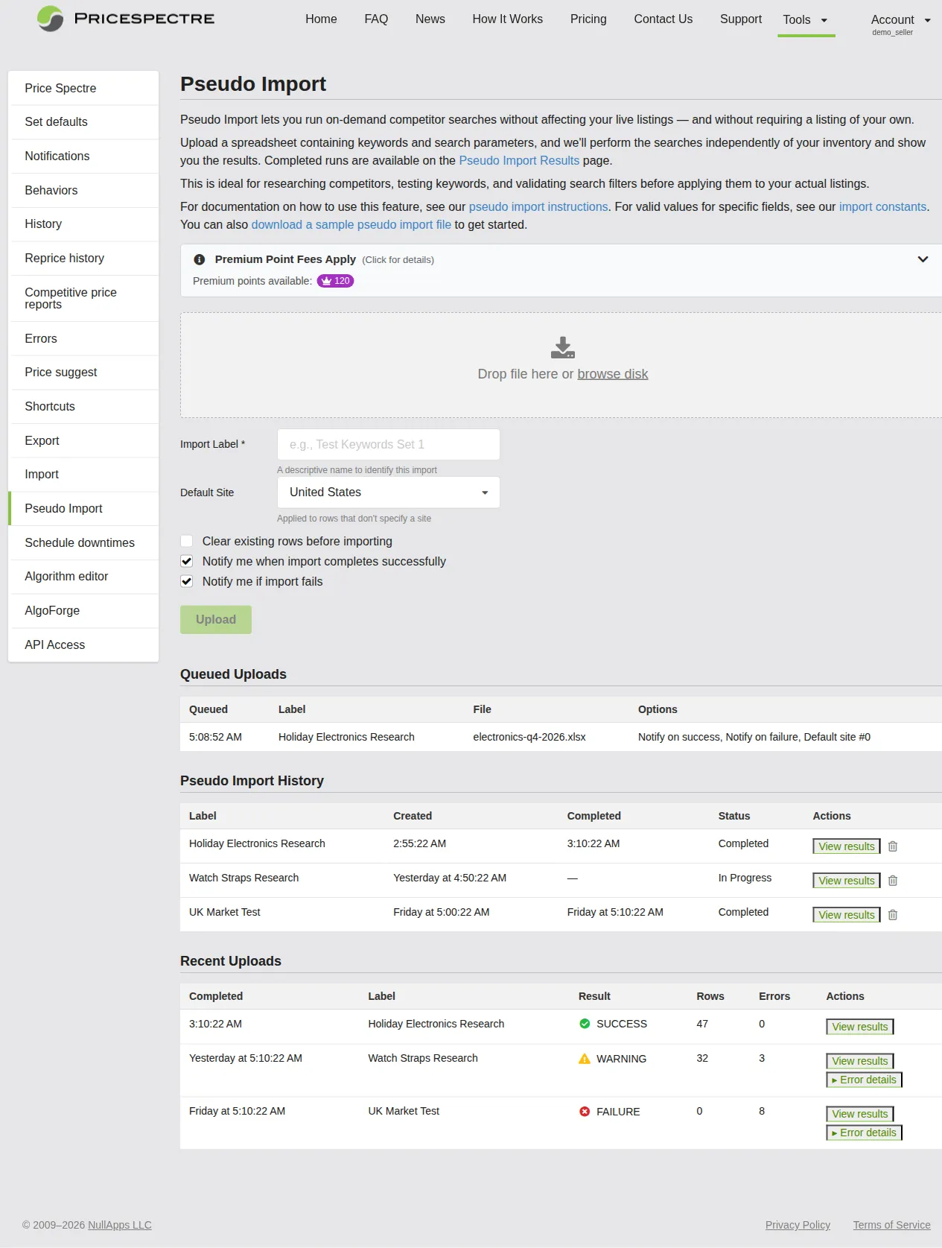Click trash icon for Watch Straps Research

point(892,881)
